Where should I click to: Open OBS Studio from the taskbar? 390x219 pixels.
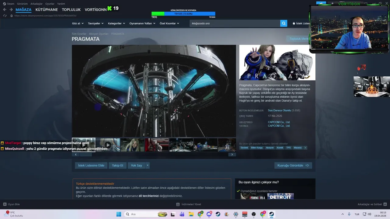coord(253,214)
